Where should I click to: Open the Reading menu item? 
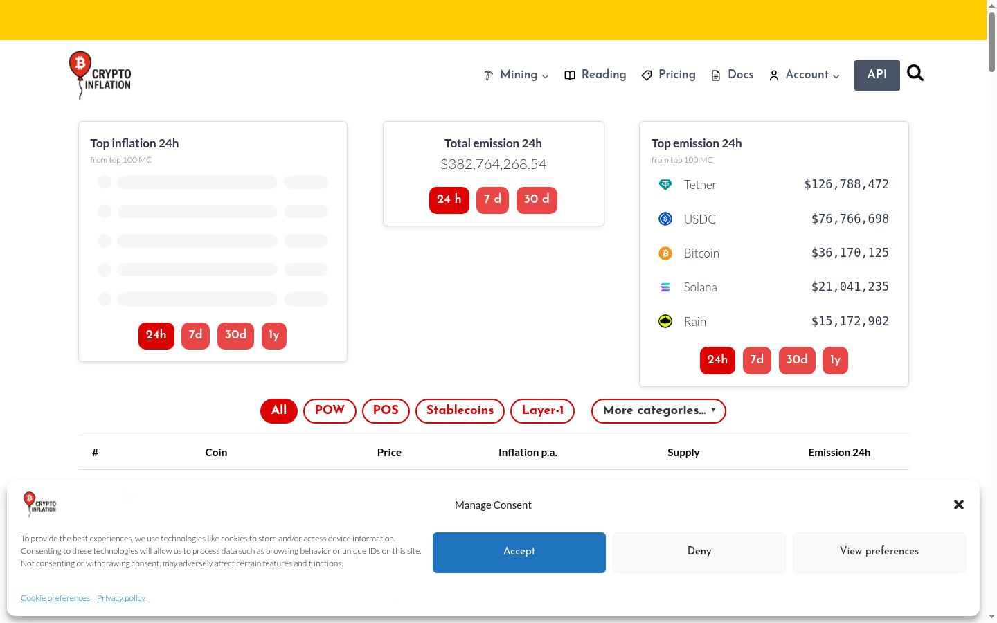tap(595, 75)
